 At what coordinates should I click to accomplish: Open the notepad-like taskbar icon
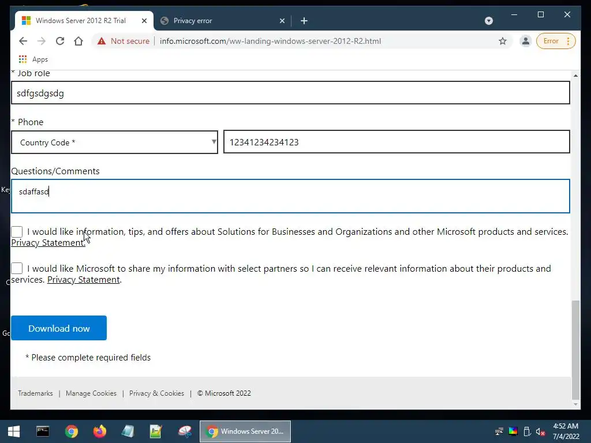(x=128, y=431)
